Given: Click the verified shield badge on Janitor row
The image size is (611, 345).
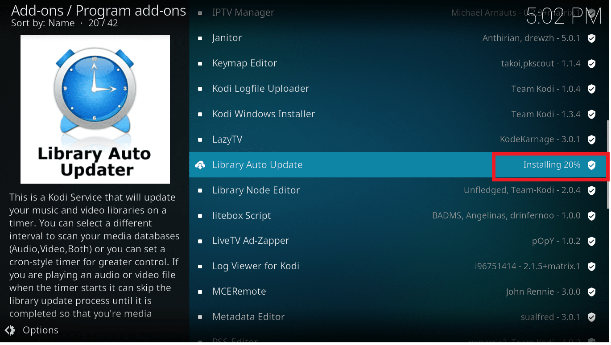Looking at the screenshot, I should (x=591, y=38).
